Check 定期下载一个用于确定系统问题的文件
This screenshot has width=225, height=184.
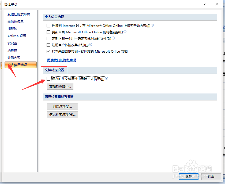pos(48,39)
